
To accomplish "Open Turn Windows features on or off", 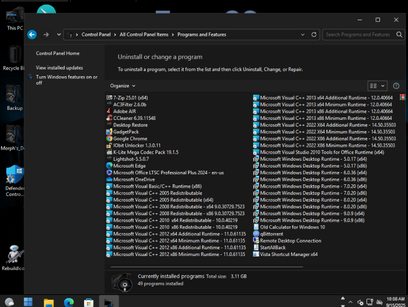I will 67,80.
